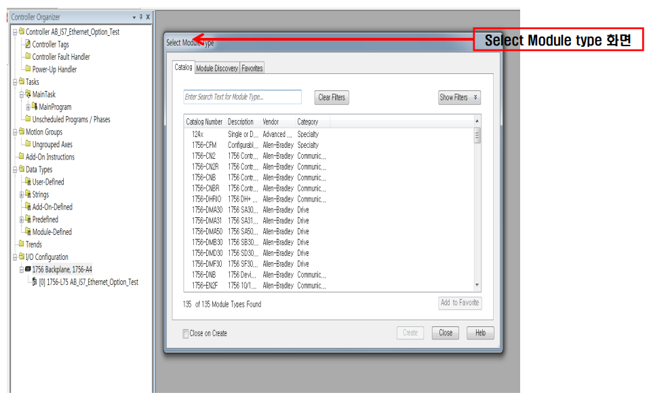Open the Show Filters dropdown

click(458, 97)
